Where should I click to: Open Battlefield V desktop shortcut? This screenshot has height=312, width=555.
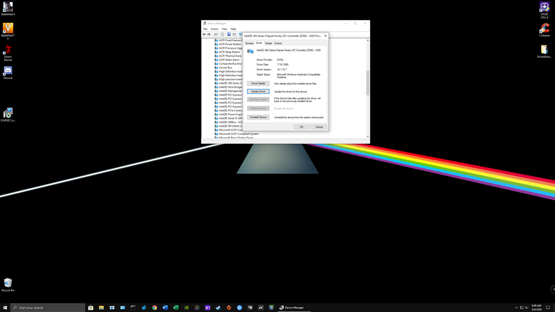8,31
